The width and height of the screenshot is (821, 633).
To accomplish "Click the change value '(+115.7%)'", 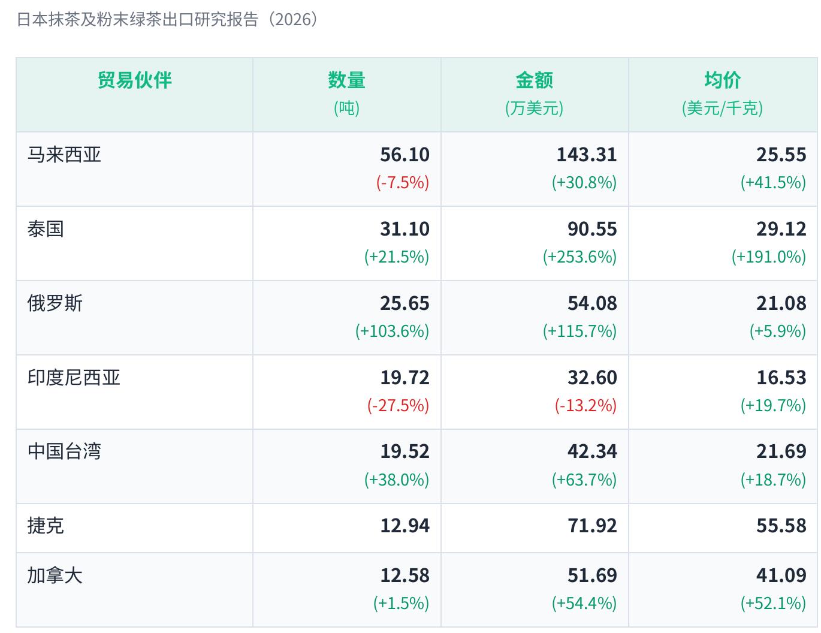I will (580, 331).
